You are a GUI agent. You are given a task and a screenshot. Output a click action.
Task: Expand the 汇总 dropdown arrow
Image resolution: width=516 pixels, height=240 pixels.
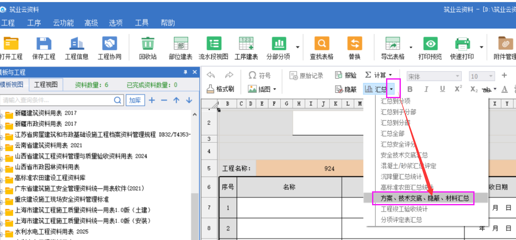pyautogui.click(x=392, y=89)
